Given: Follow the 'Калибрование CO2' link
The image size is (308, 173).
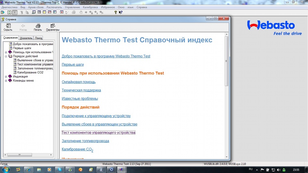Looking at the screenshot, I should click(77, 150).
